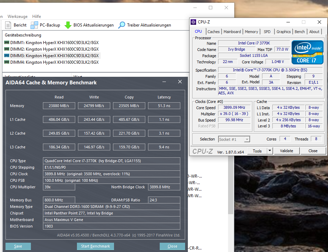
Task: Click the Core Voltage 1.048 V field
Action: click(278, 62)
